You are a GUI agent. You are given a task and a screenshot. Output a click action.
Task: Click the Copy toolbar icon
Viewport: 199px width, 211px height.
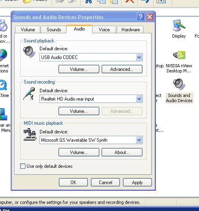[101, 2]
